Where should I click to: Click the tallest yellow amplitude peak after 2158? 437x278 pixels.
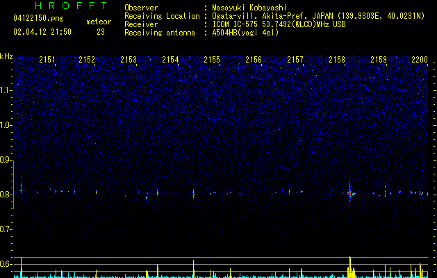350,267
